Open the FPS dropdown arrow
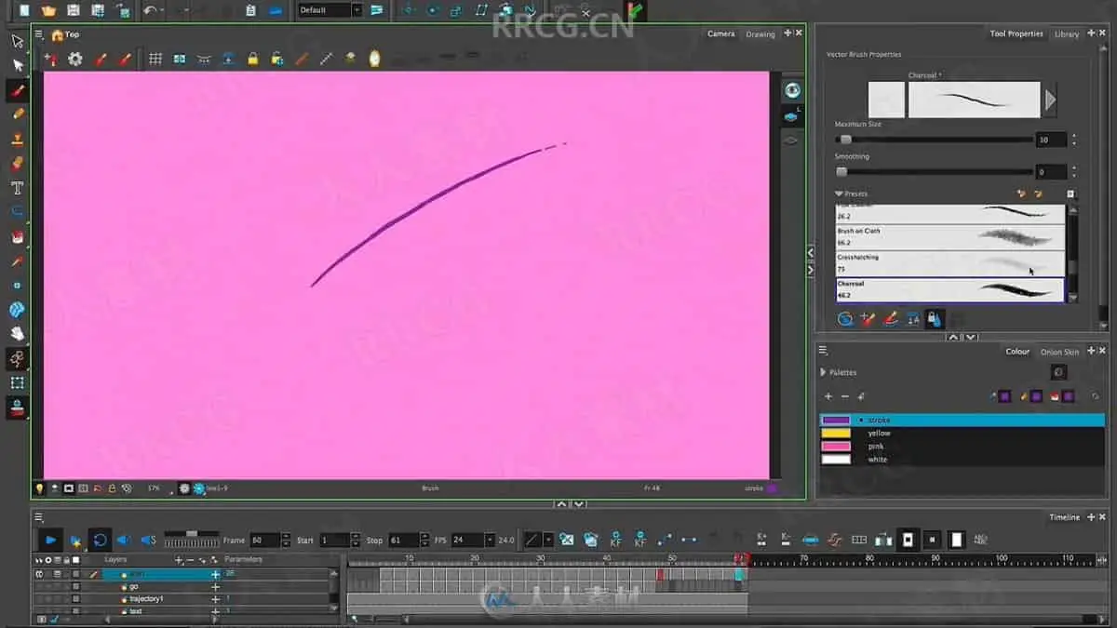Viewport: 1117px width, 628px height. (x=490, y=540)
